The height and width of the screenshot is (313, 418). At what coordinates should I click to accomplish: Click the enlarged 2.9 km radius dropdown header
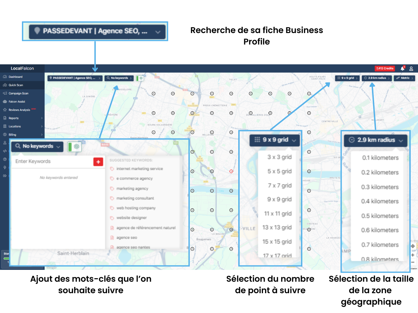point(376,140)
